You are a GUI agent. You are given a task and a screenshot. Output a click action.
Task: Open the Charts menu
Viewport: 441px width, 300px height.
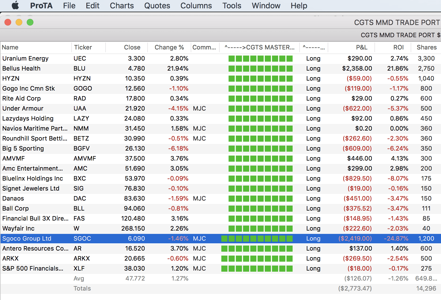click(x=122, y=6)
